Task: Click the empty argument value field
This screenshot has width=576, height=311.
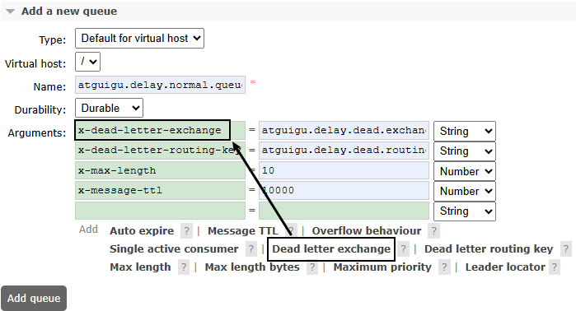Action: tap(344, 211)
